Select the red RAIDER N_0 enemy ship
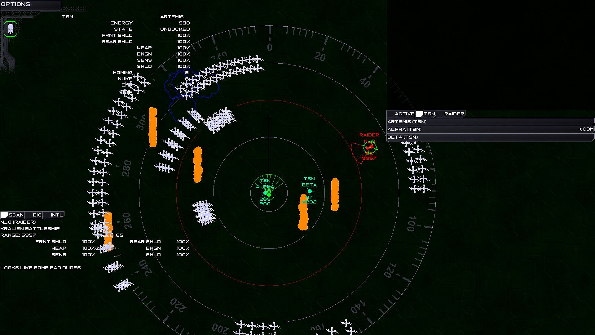This screenshot has height=335, width=595. pyautogui.click(x=369, y=148)
